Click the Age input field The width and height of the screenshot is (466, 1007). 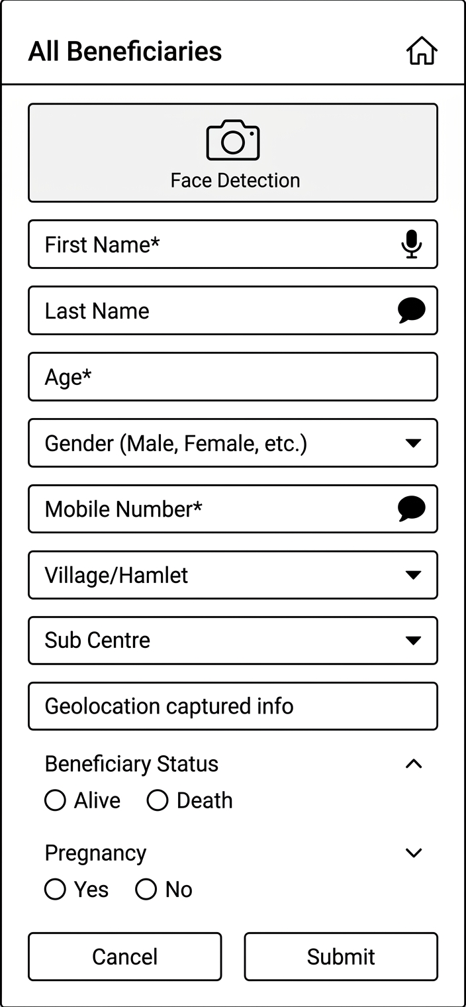tap(233, 377)
